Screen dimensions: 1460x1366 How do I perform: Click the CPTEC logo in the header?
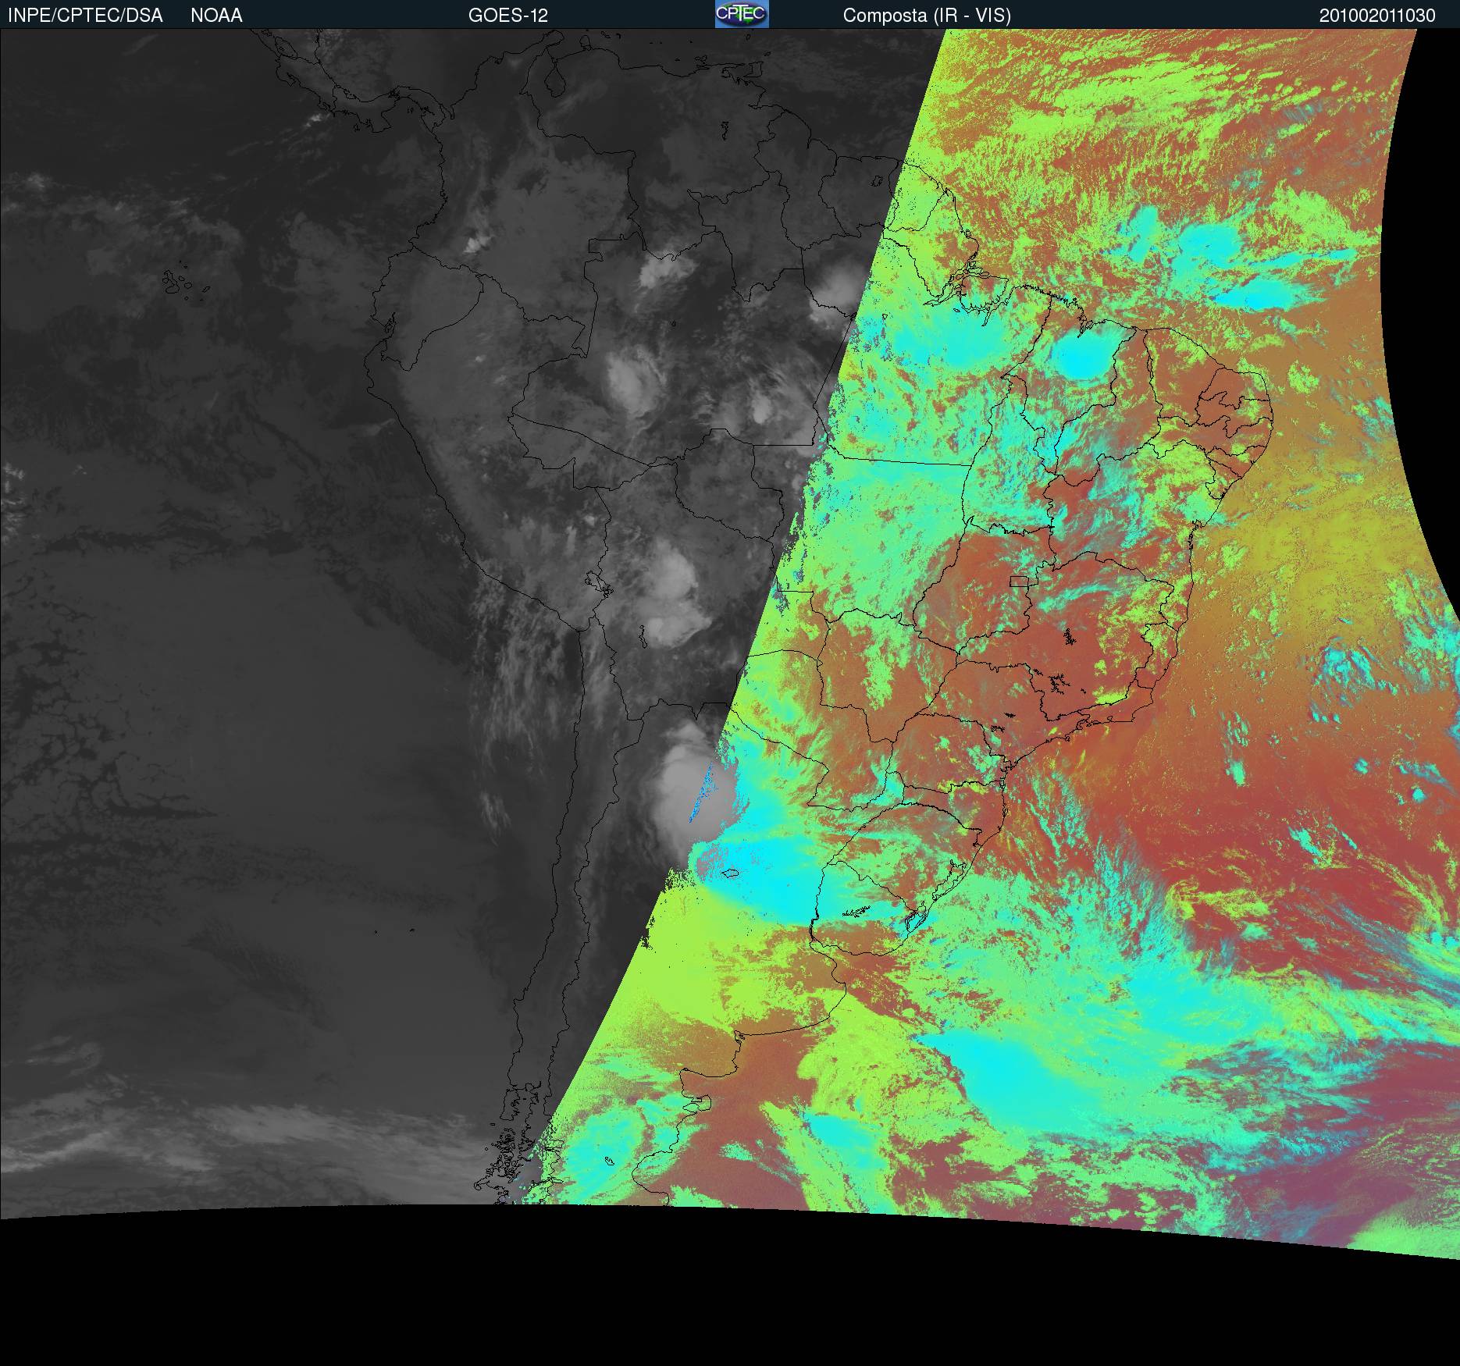742,14
